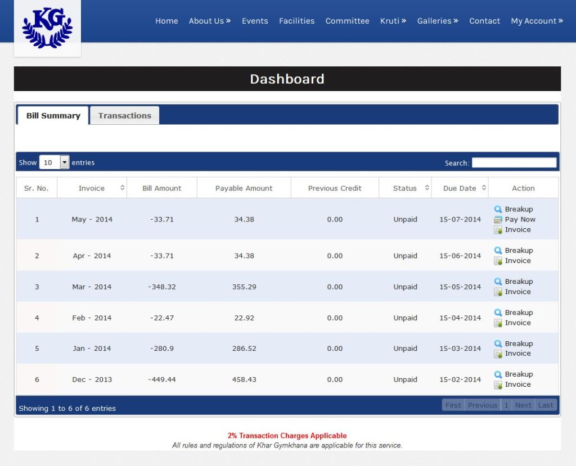Open Breakup icon for Jan 2014 bill
The width and height of the screenshot is (576, 466).
(x=498, y=343)
